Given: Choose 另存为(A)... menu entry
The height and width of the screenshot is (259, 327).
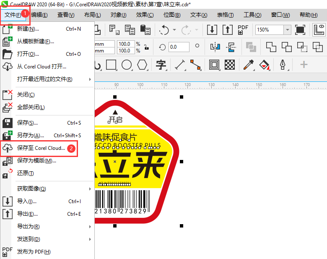Looking at the screenshot, I should 47,136.
